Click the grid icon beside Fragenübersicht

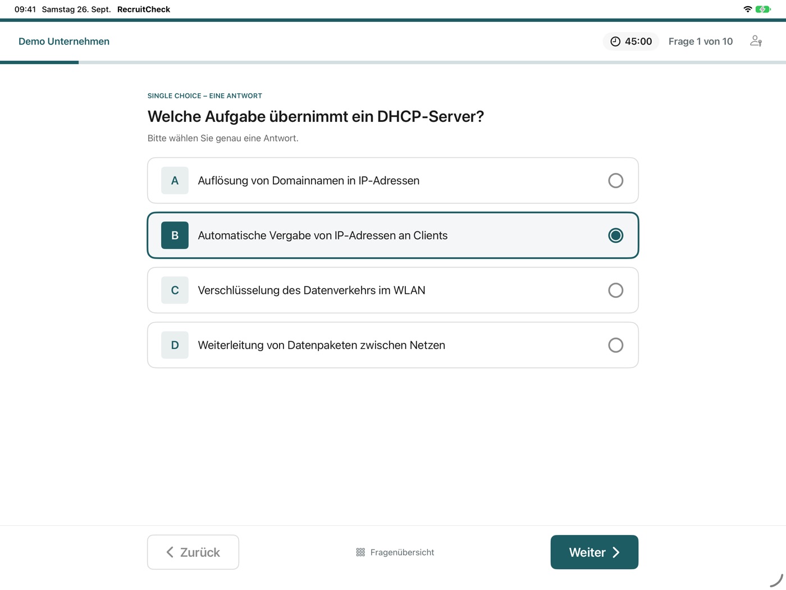click(x=360, y=552)
